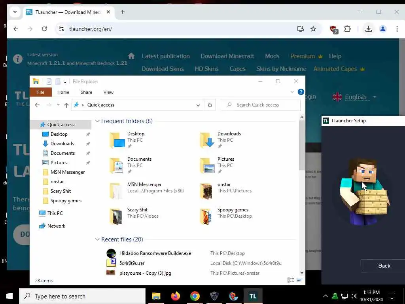This screenshot has width=405, height=304.
Task: Collapse the Frequent folders section
Action: pyautogui.click(x=97, y=121)
